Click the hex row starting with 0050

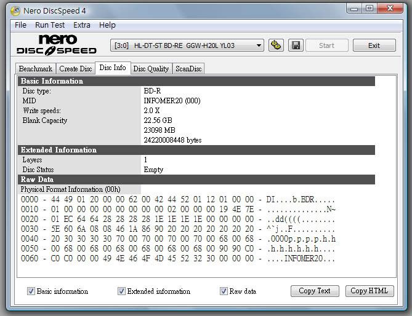tap(178, 248)
